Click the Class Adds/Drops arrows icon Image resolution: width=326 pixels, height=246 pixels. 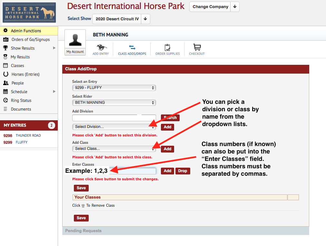coord(132,47)
